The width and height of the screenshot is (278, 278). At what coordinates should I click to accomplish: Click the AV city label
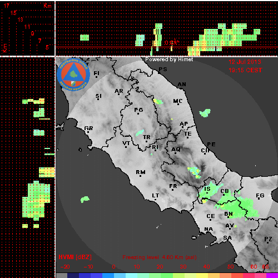(x=230, y=226)
